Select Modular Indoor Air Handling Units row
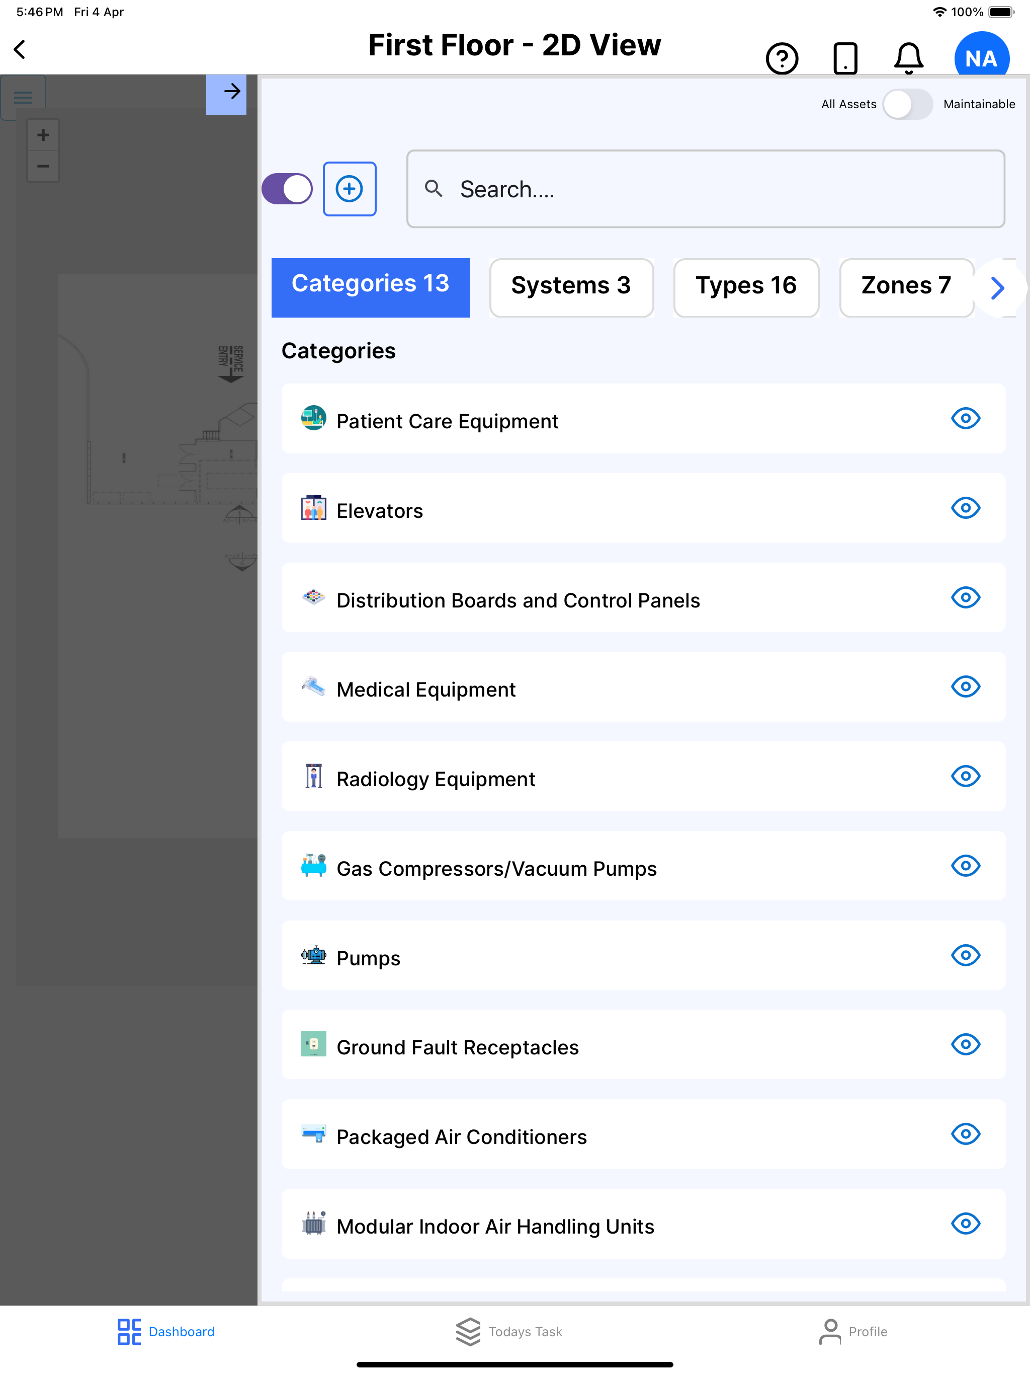1030x1375 pixels. tap(644, 1224)
